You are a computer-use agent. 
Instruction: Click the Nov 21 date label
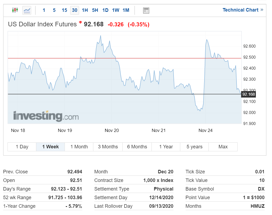click(x=158, y=130)
